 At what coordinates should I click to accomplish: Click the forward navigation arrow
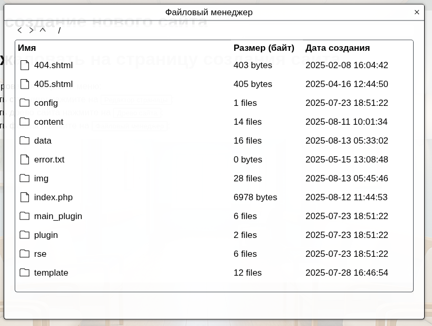click(x=31, y=30)
